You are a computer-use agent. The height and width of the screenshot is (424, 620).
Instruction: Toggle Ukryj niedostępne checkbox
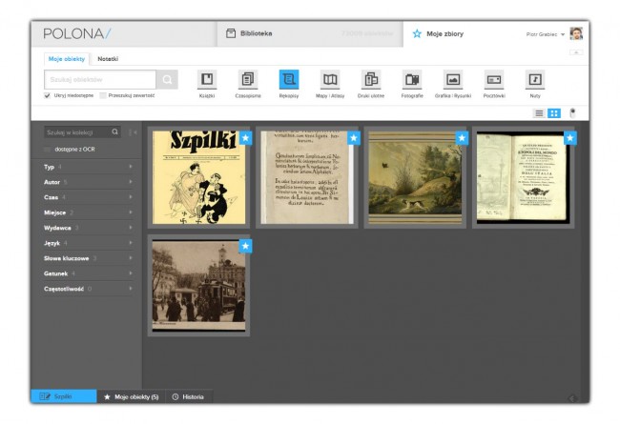[x=47, y=95]
